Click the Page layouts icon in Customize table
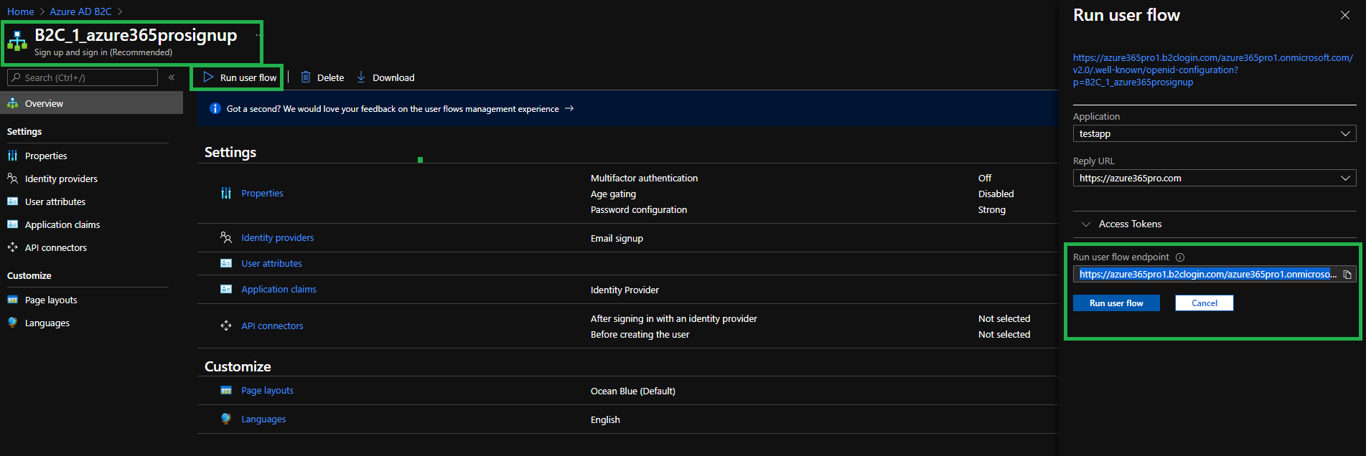 tap(226, 390)
